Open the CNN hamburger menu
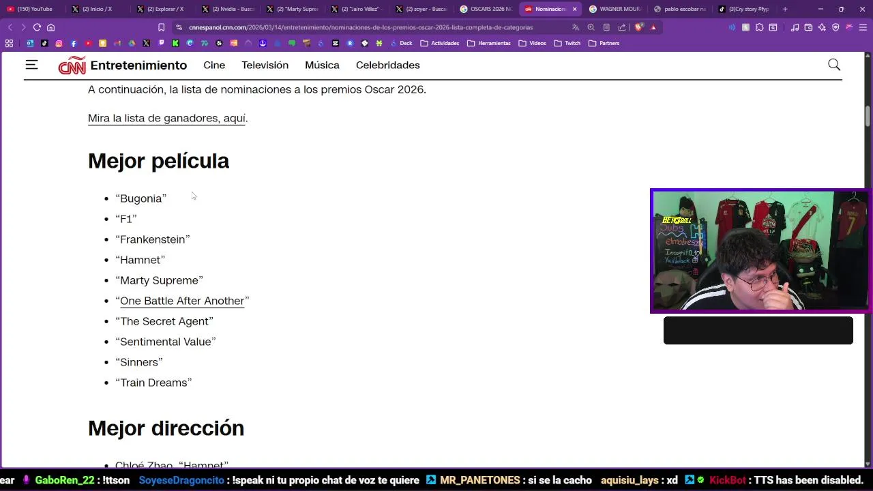The image size is (873, 491). click(x=31, y=65)
